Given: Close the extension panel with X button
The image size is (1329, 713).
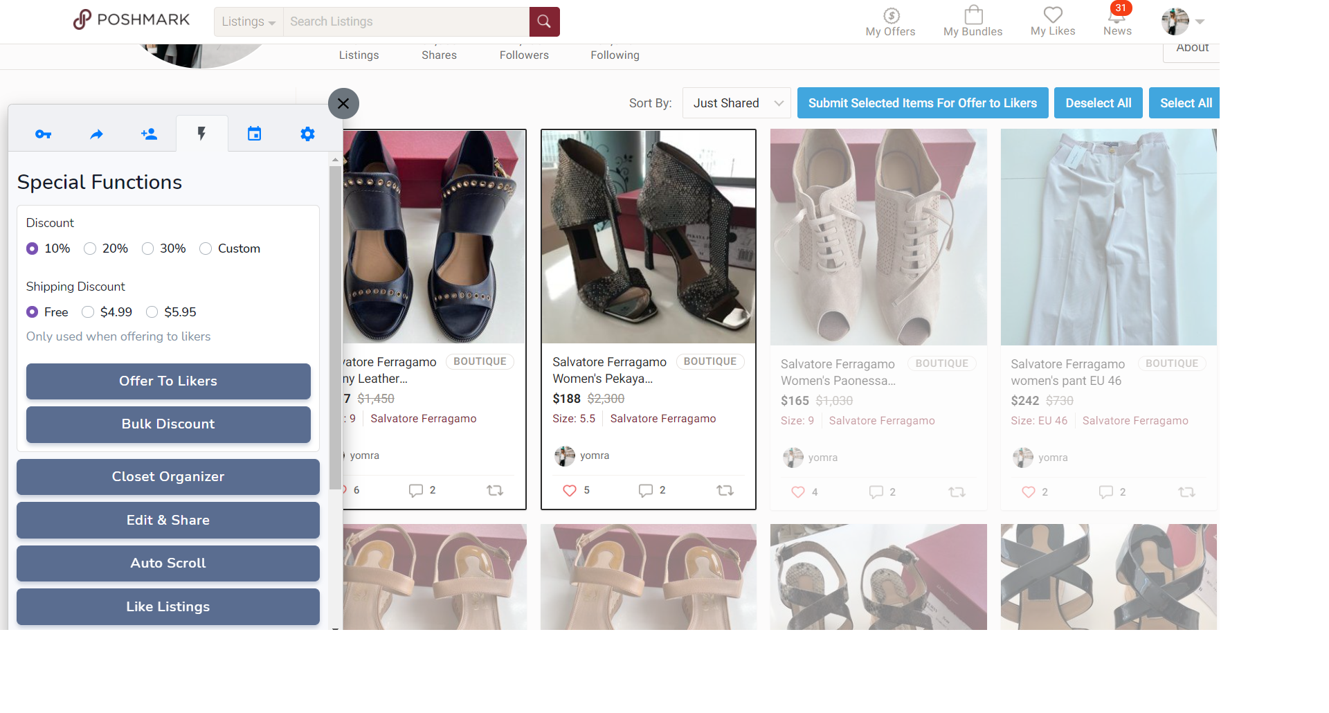Looking at the screenshot, I should pos(343,104).
